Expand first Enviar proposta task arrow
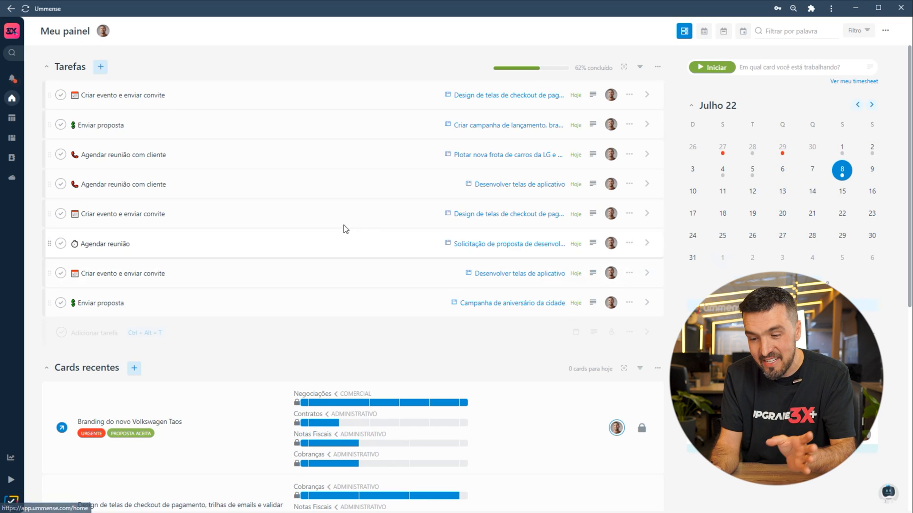The image size is (913, 513). pyautogui.click(x=647, y=124)
